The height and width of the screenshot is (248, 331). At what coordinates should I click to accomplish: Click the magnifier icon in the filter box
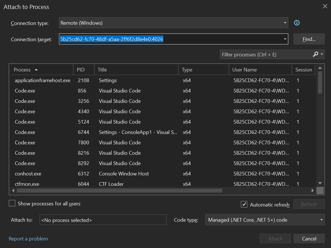click(x=316, y=54)
